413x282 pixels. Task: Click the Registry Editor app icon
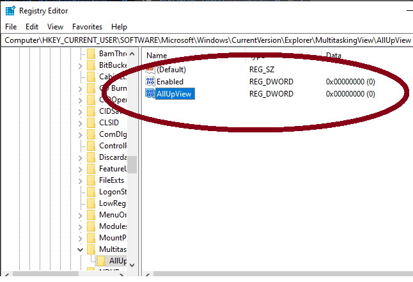click(10, 11)
